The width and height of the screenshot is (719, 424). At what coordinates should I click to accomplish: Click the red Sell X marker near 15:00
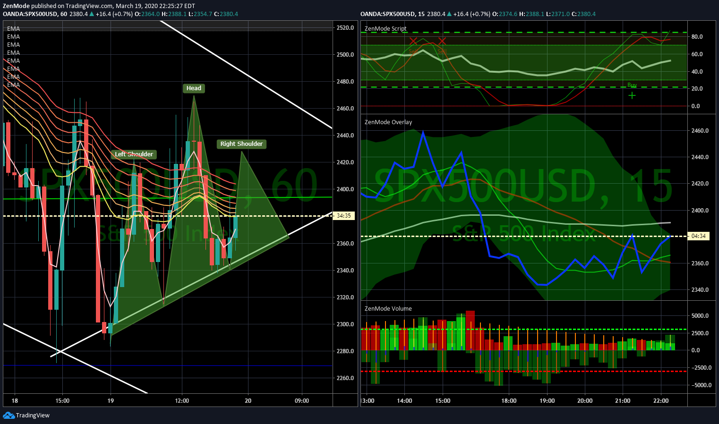(442, 41)
